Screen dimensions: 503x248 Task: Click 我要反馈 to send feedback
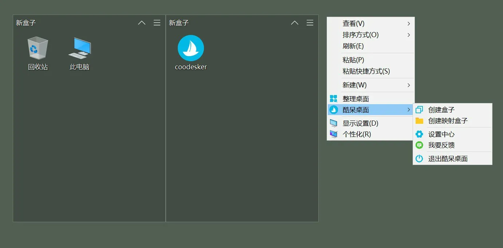tap(441, 145)
